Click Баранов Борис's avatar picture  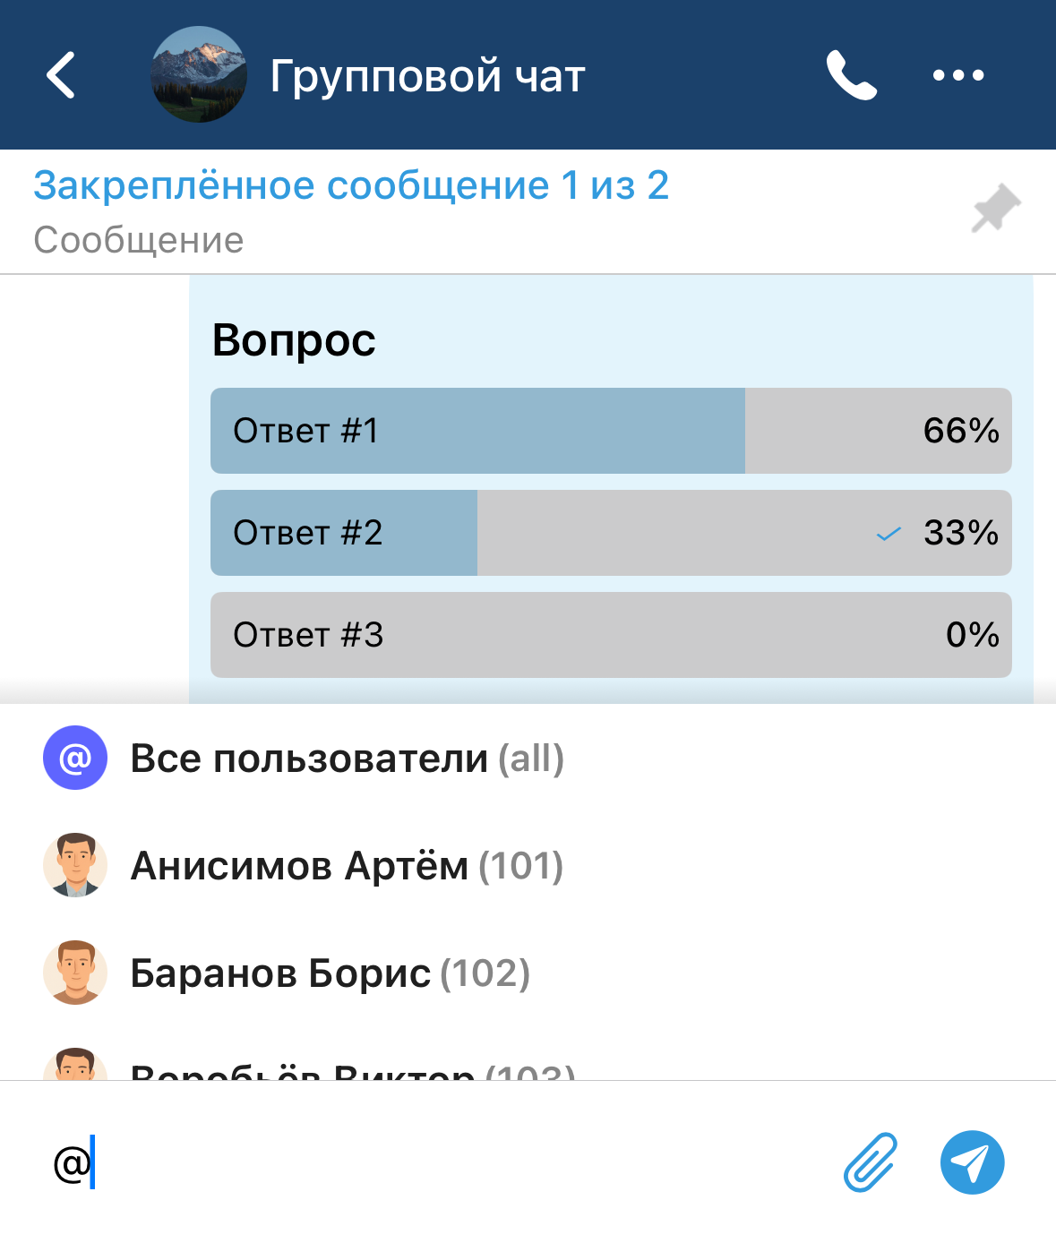(75, 973)
